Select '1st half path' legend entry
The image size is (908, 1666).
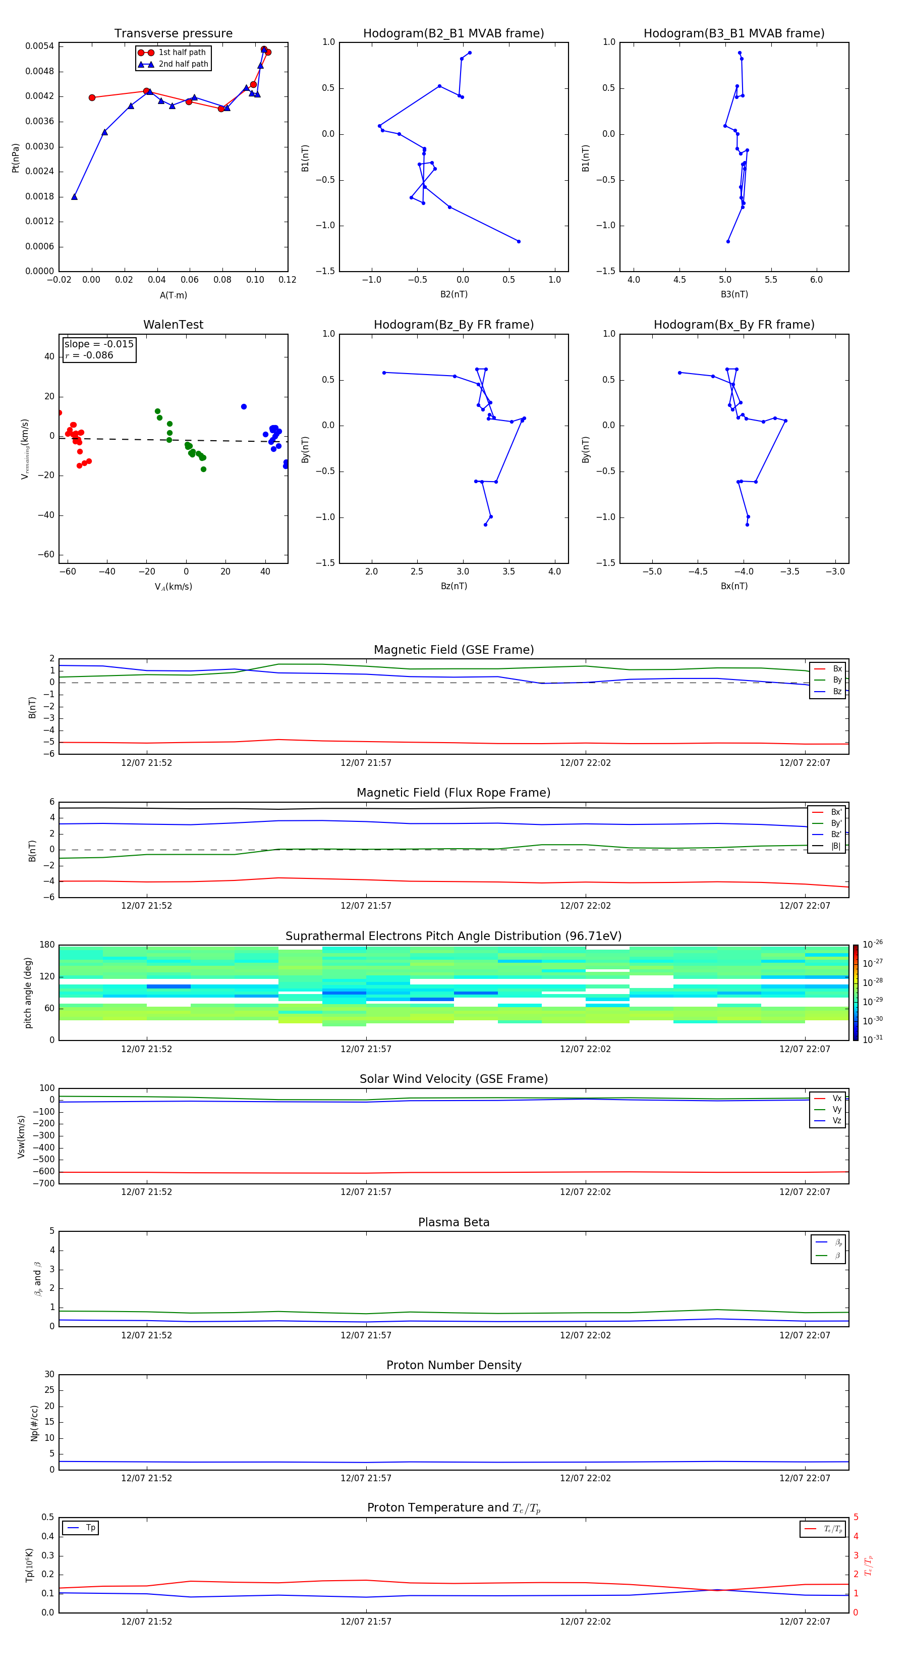[x=172, y=53]
